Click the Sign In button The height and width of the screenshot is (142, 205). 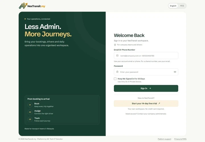146,88
